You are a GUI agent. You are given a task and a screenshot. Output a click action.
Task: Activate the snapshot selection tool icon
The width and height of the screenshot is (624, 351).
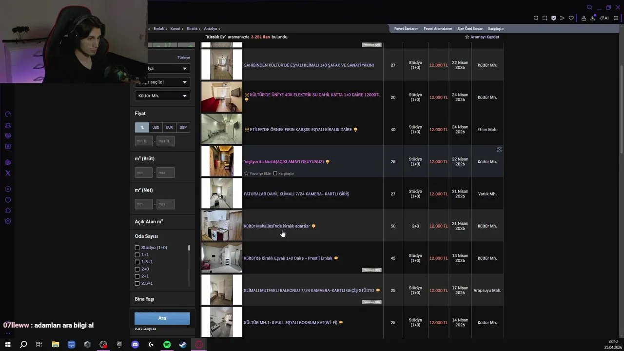[x=545, y=18]
